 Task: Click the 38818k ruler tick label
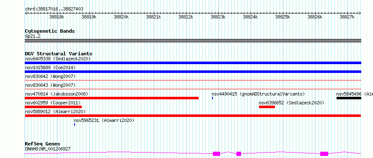[57, 17]
